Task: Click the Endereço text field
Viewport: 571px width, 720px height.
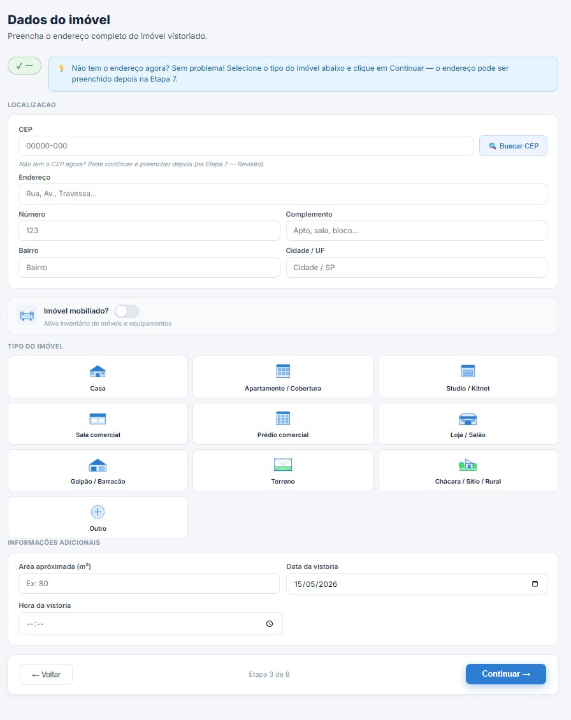Action: coord(283,194)
